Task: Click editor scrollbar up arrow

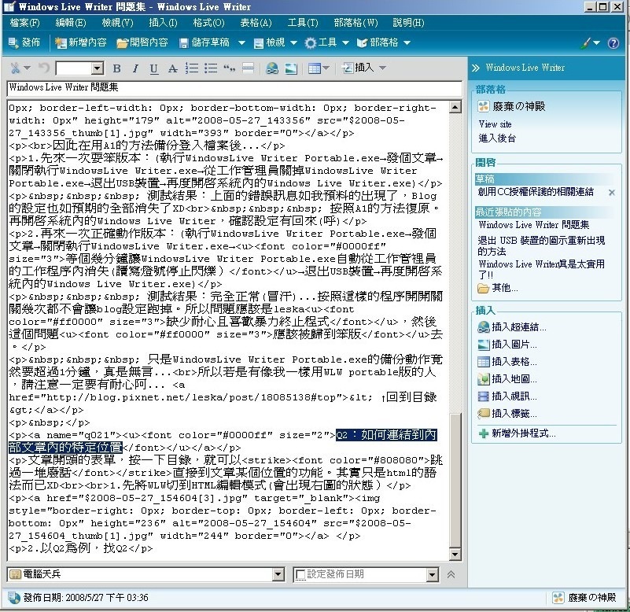Action: click(x=455, y=107)
